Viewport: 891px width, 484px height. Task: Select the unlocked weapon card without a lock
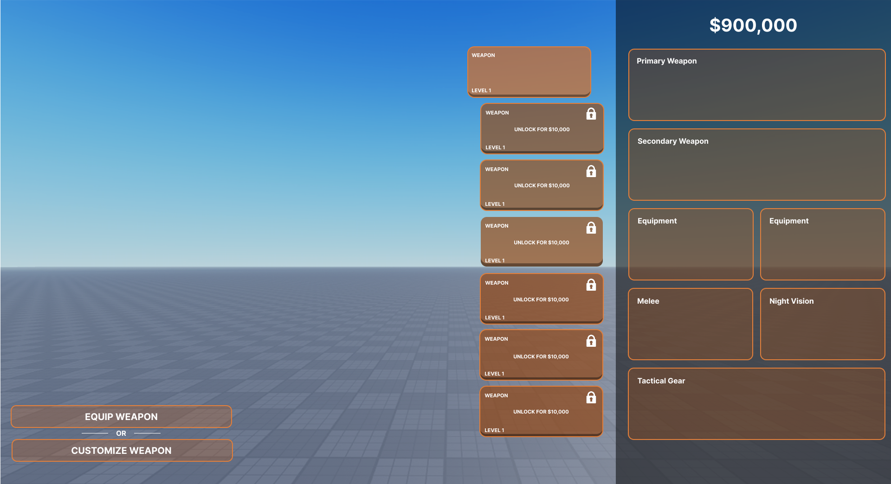(x=529, y=72)
